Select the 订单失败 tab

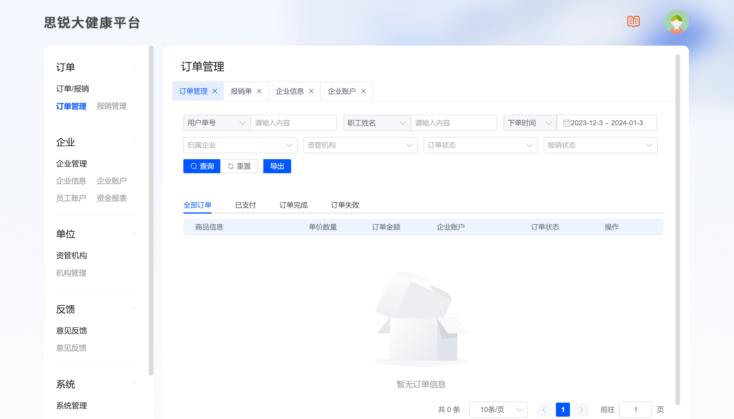click(345, 205)
